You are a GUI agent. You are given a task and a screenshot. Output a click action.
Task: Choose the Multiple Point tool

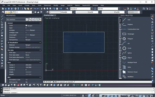coord(132,62)
